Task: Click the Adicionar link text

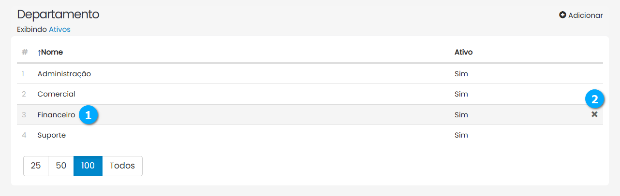Action: [x=586, y=15]
